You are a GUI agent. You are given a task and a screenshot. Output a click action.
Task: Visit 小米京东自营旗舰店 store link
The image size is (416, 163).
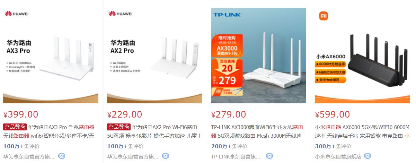point(338,156)
